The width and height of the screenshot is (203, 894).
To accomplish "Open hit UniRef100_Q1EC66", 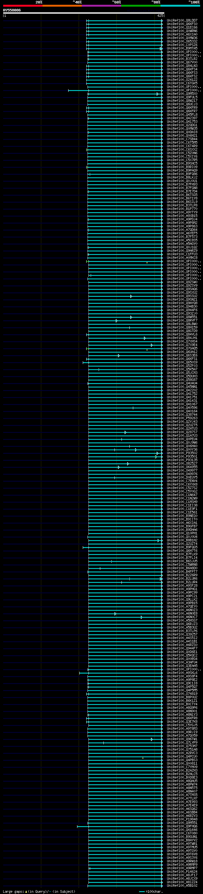I will click(182, 27).
